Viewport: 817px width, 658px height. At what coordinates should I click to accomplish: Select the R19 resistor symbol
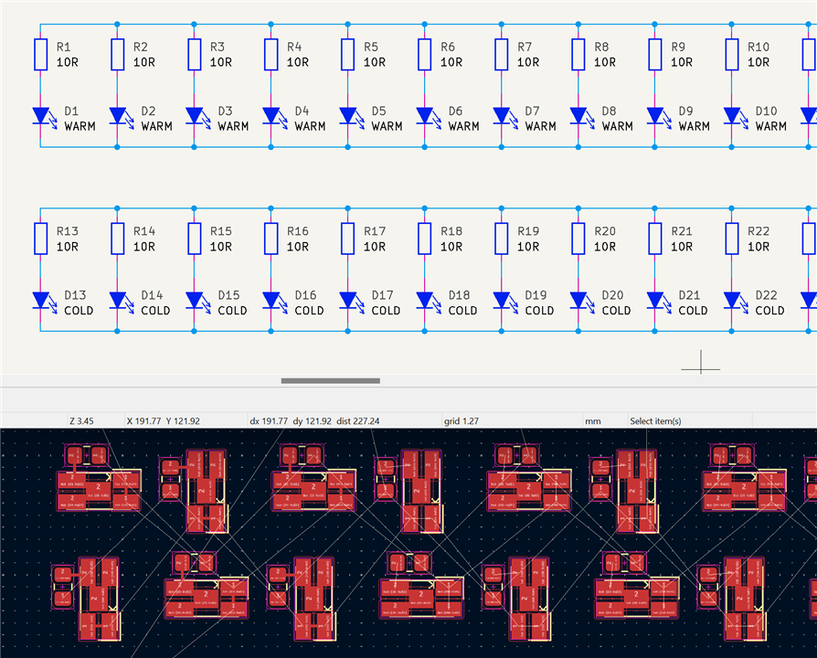click(x=502, y=239)
